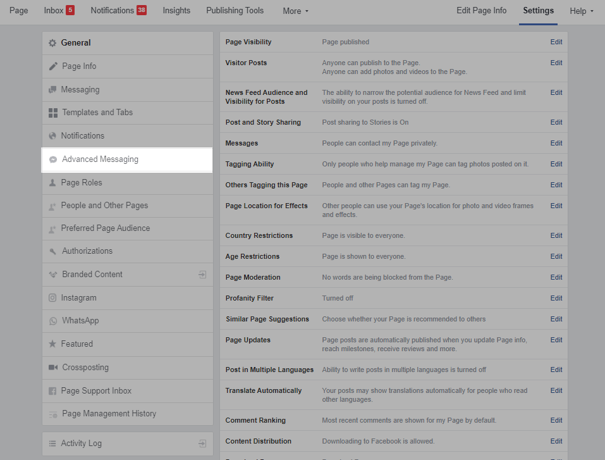Click the Inbox badge showing 5
This screenshot has height=460, width=605.
coord(70,10)
